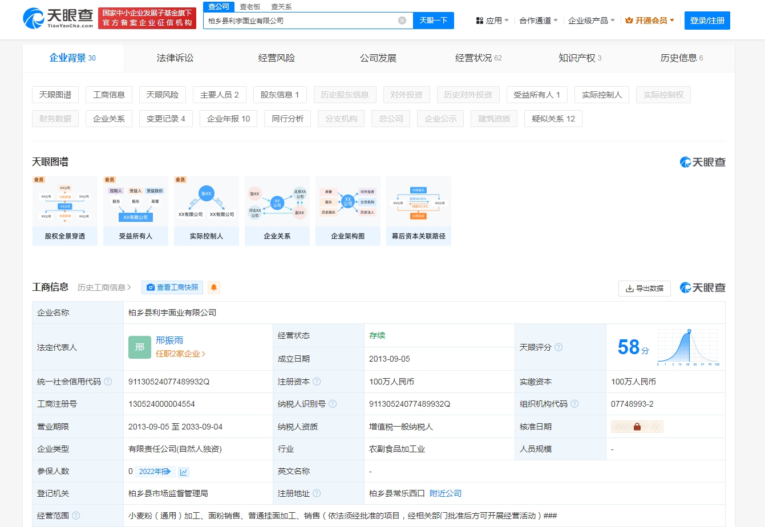Jump to the 疑似关系 12 section tag
Screen dimensions: 765x527
(x=553, y=119)
